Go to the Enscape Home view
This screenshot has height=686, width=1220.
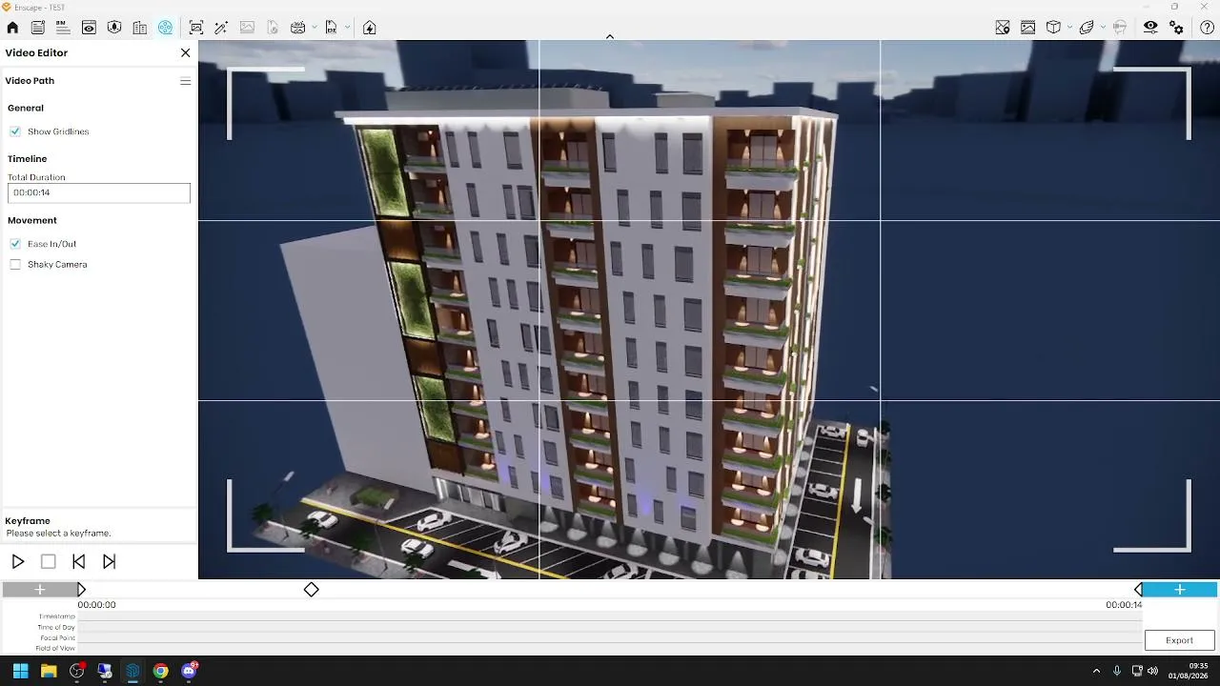click(x=12, y=28)
